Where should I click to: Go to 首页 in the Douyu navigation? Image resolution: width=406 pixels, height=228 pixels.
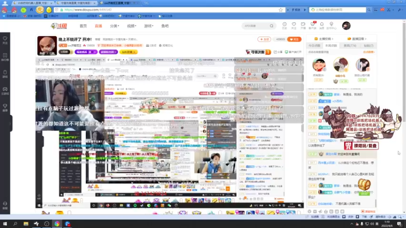(83, 26)
